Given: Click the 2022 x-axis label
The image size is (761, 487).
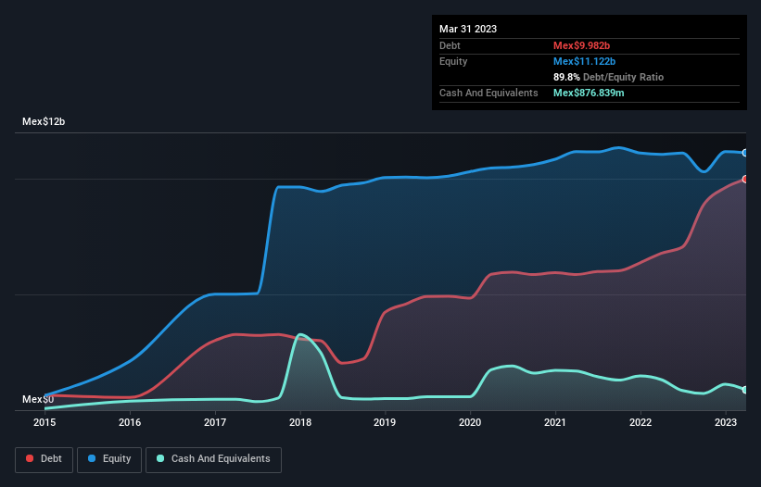Looking at the screenshot, I should (x=641, y=422).
